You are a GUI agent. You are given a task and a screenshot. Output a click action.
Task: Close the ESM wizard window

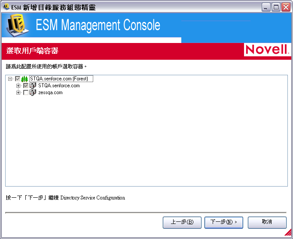(286, 7)
